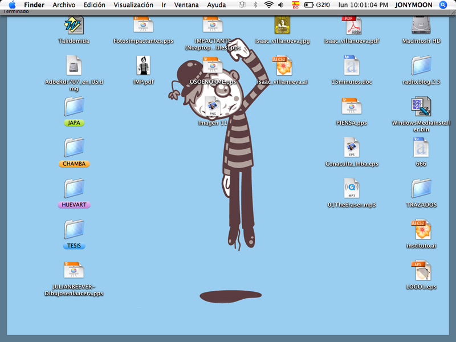Select the blue-labeled TESIS folder icon
456x342 pixels.
tap(74, 230)
